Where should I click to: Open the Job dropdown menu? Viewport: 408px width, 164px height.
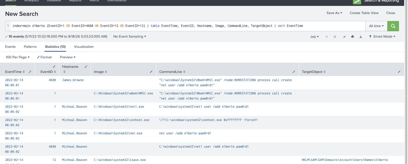click(314, 37)
